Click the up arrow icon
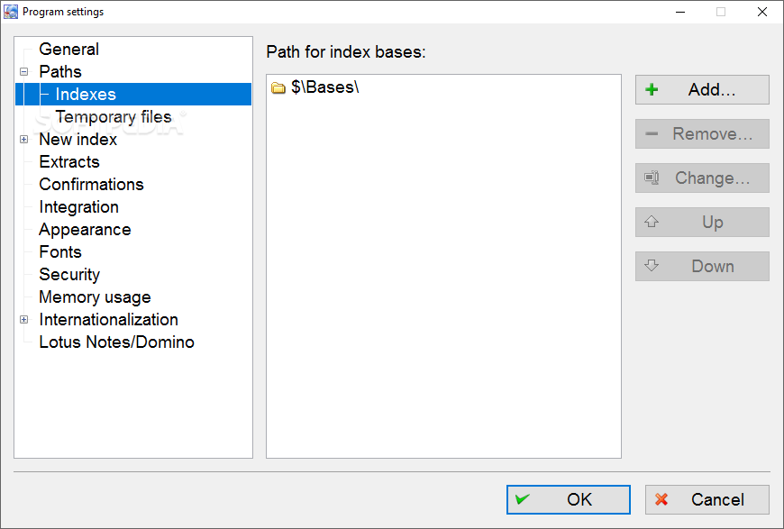This screenshot has height=529, width=784. point(651,222)
